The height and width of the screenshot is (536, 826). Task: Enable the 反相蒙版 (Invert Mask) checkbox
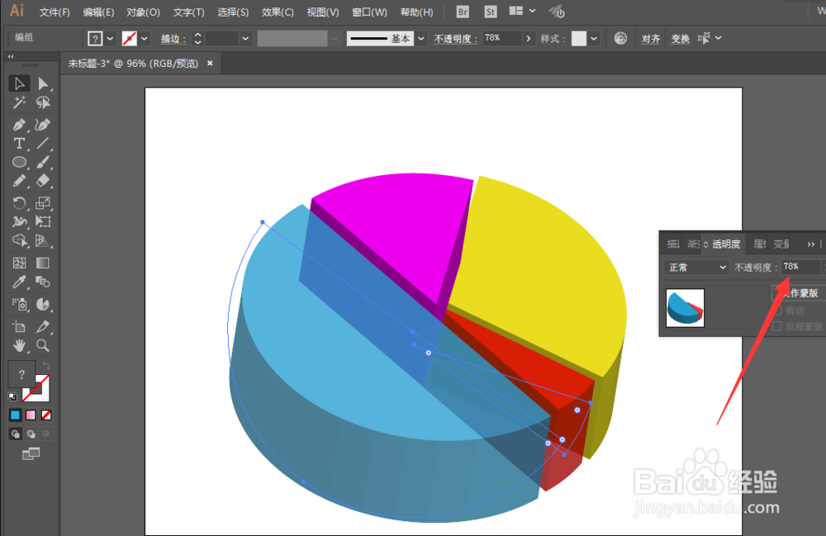tap(777, 326)
